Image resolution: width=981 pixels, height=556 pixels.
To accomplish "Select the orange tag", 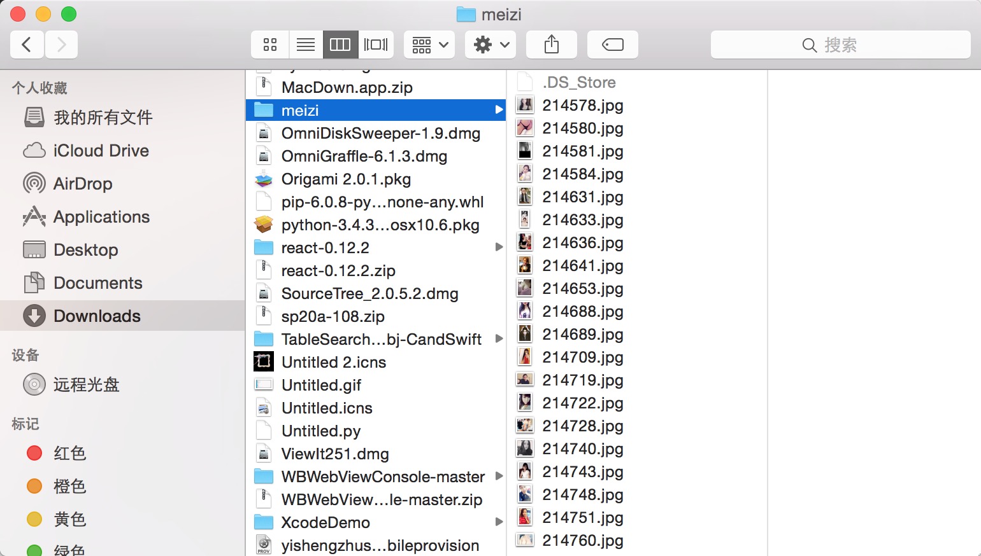I will (x=122, y=487).
